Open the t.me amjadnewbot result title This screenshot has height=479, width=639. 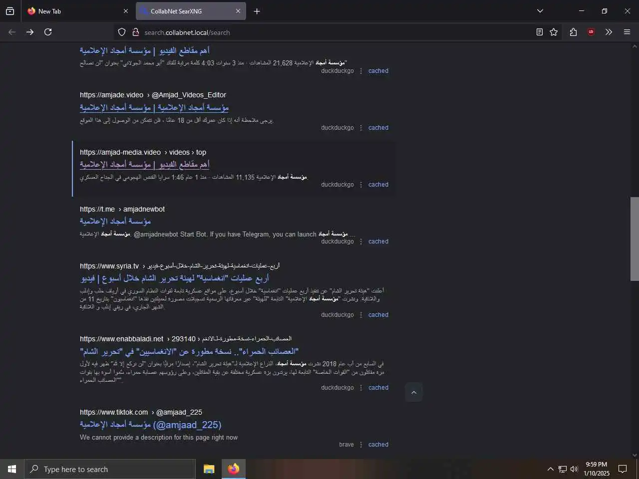(115, 221)
